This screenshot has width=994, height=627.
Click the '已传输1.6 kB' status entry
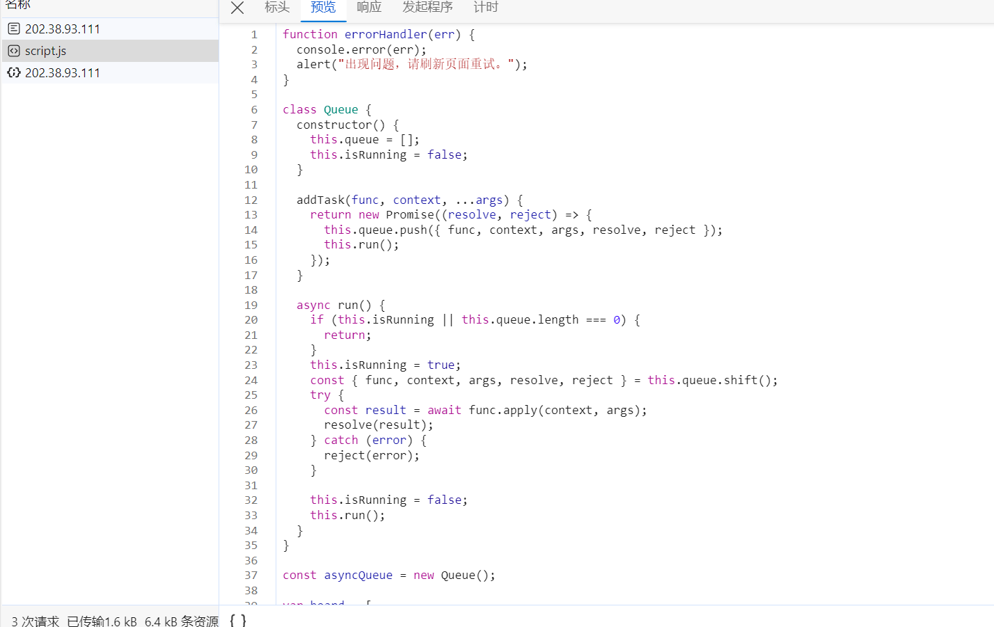102,621
